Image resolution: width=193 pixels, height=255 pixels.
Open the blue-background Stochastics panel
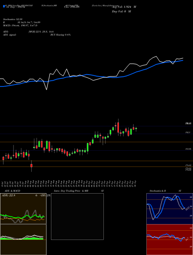pos(169,209)
